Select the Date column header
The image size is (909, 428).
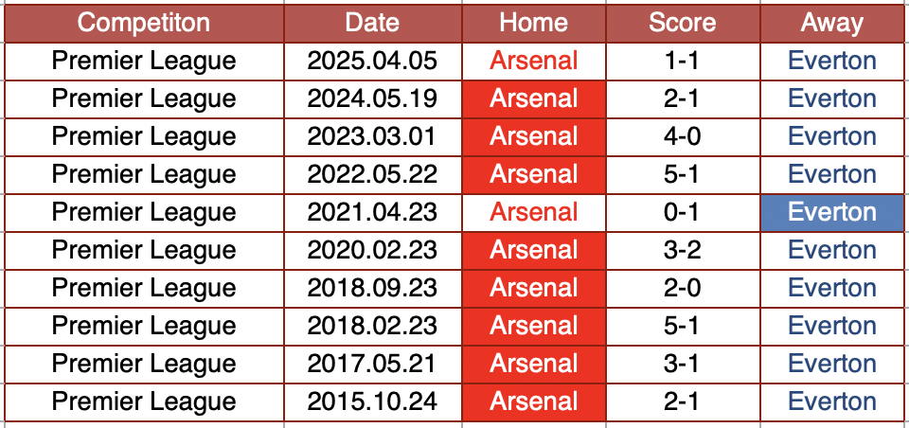coord(372,23)
